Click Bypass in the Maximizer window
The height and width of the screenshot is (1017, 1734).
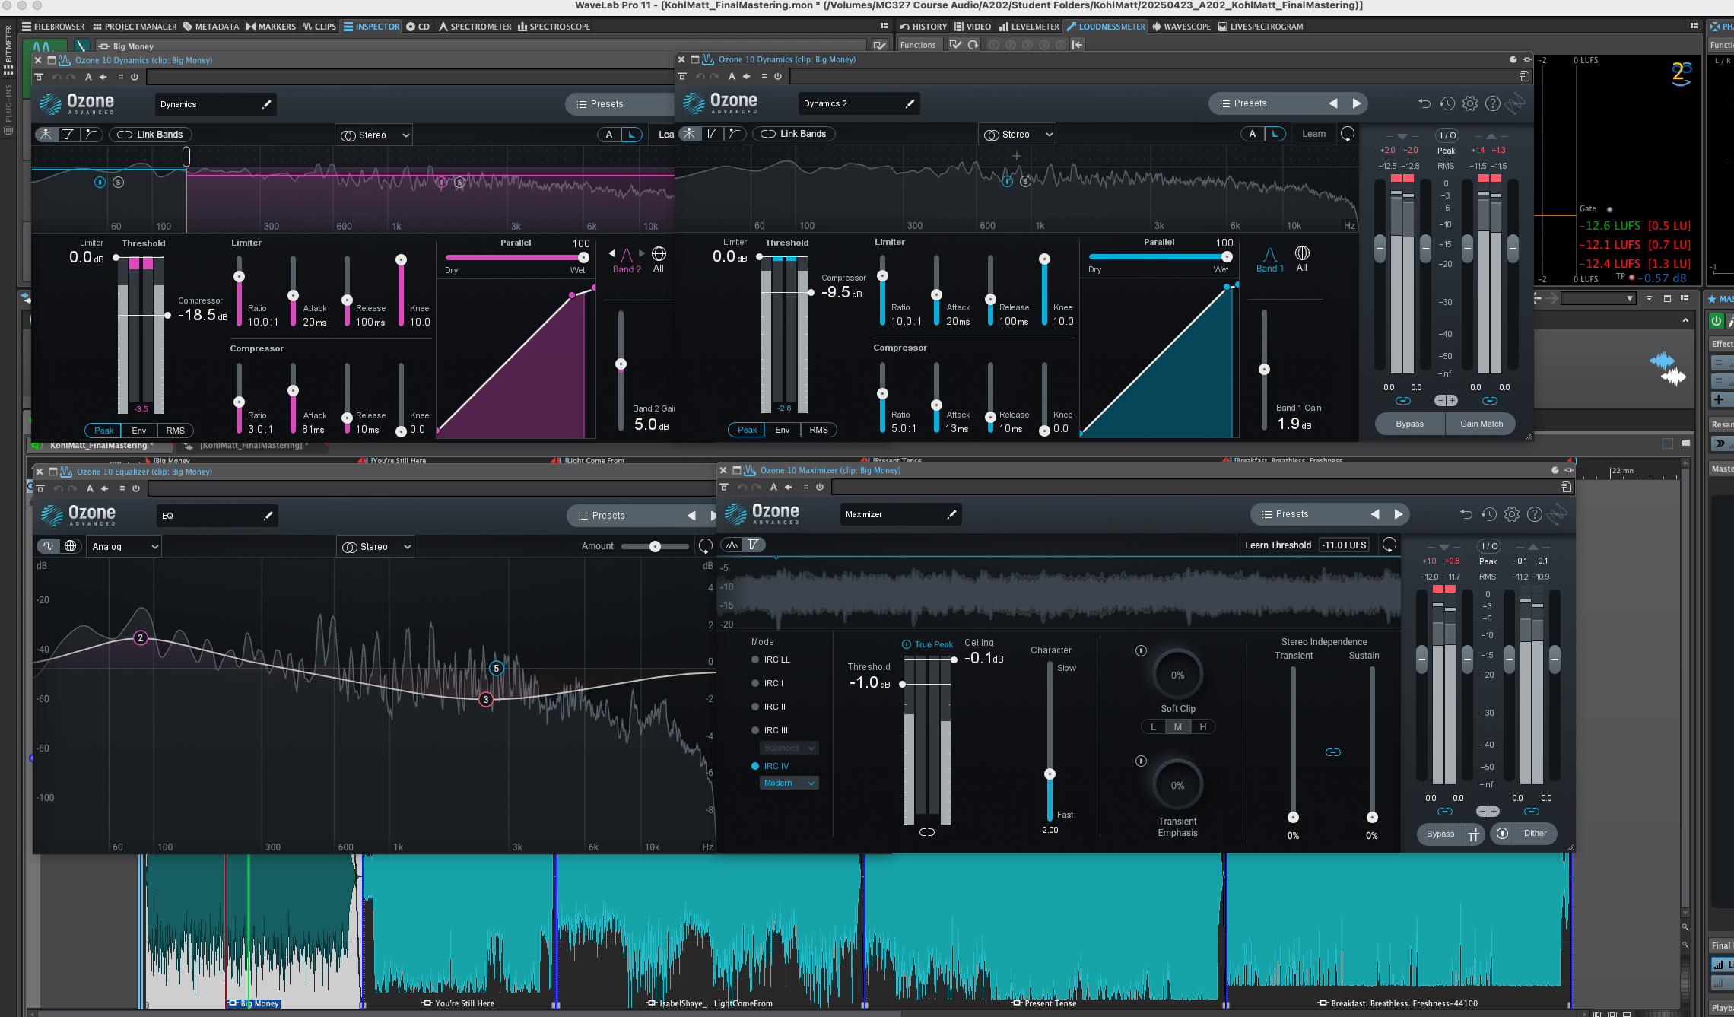pyautogui.click(x=1440, y=834)
